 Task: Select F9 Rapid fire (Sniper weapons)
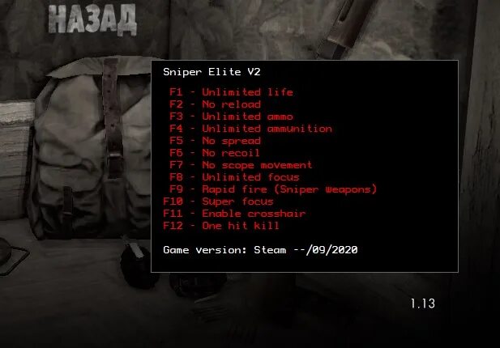click(273, 189)
